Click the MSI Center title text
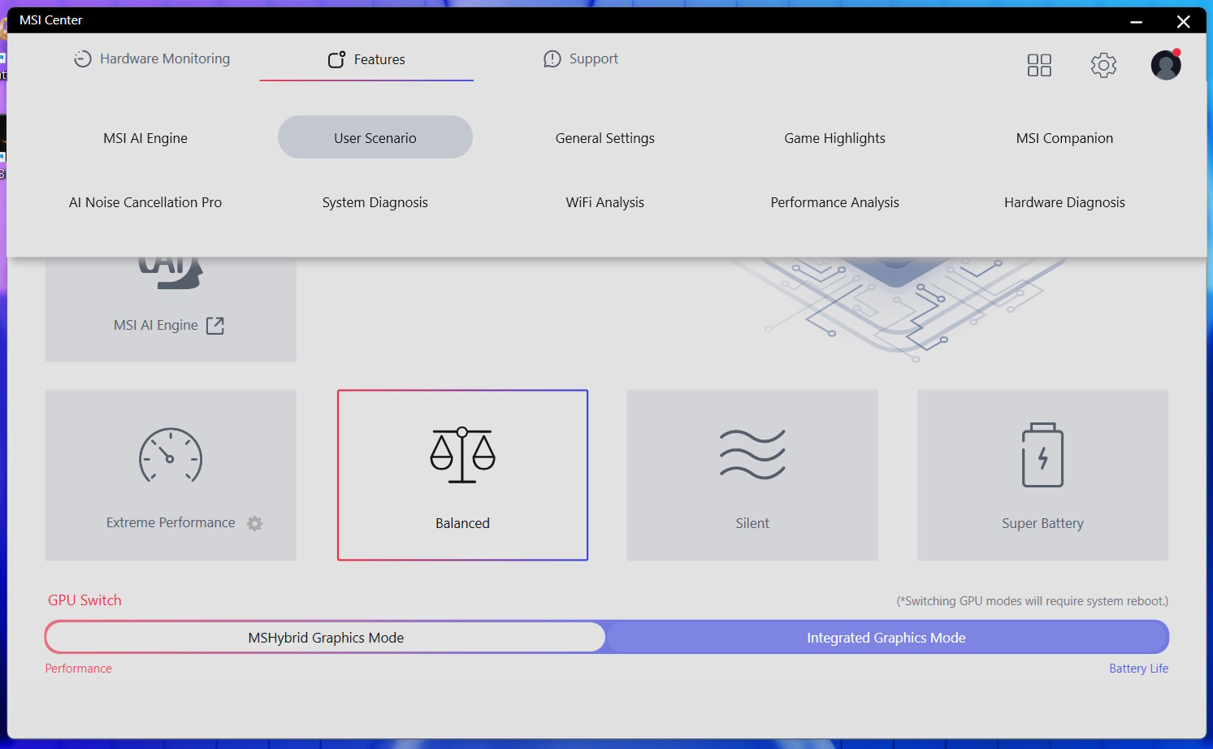Screen dimensions: 1213x749 tap(51, 19)
